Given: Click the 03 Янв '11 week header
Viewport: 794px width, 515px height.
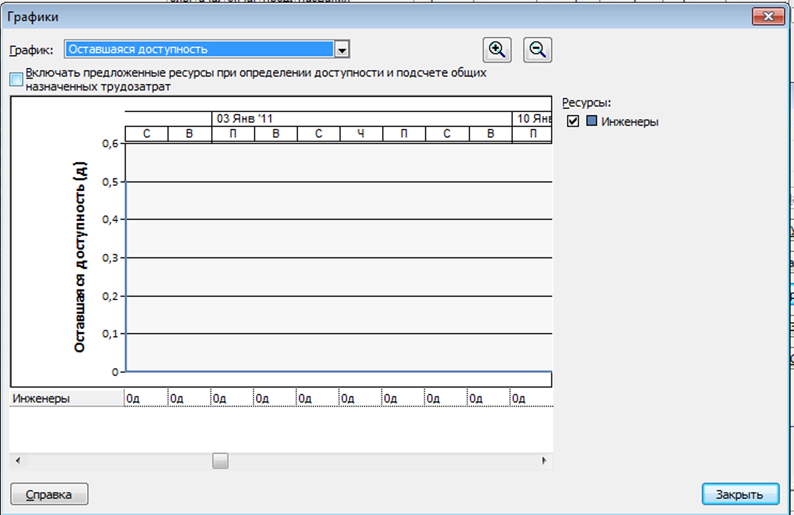Looking at the screenshot, I should pyautogui.click(x=362, y=119).
